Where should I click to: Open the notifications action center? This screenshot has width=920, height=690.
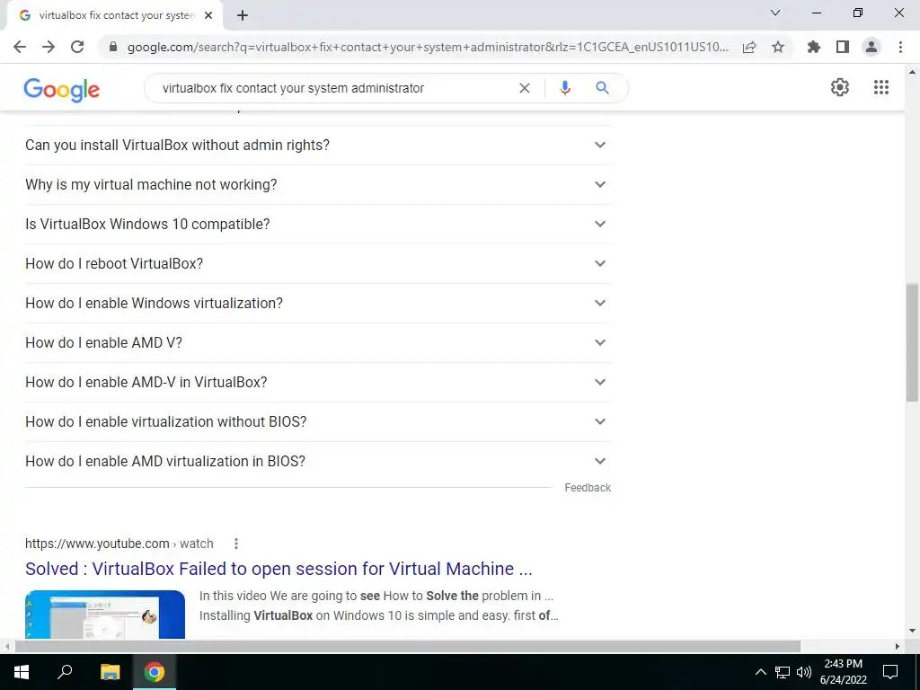(890, 672)
